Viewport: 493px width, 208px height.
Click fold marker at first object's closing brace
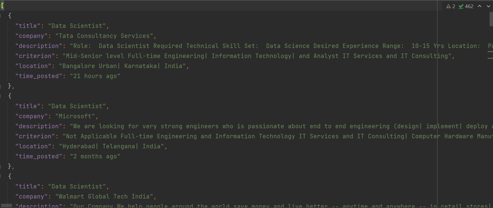(1, 86)
